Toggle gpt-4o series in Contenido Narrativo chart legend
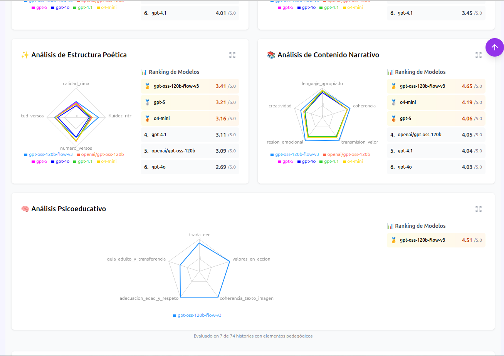Viewport: 504px width, 356px height. [x=307, y=161]
